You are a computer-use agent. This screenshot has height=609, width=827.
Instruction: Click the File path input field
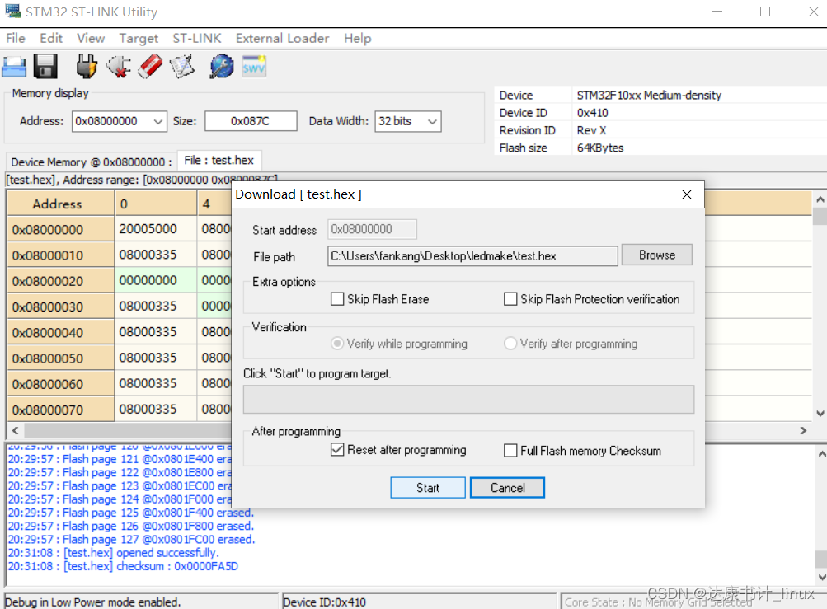click(472, 256)
